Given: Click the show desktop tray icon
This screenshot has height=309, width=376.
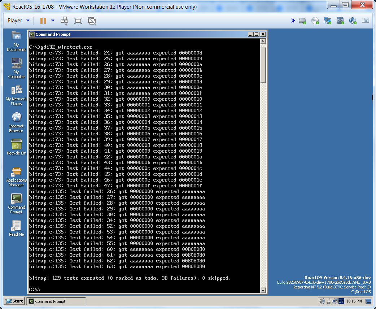Looking at the screenshot, I should [x=368, y=301].
